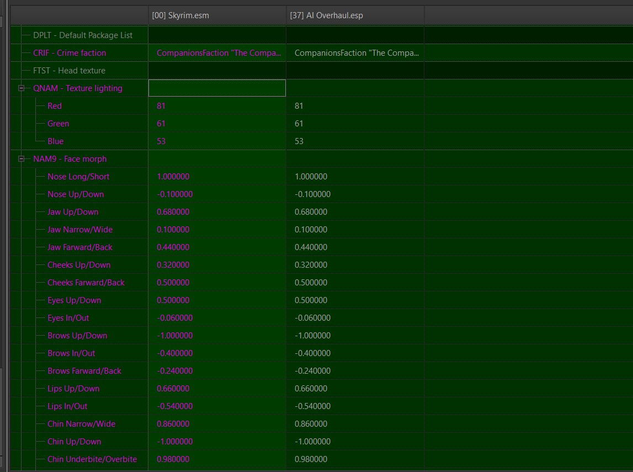Image resolution: width=633 pixels, height=472 pixels.
Task: Select the Brows Up/Down row label
Action: coord(77,336)
